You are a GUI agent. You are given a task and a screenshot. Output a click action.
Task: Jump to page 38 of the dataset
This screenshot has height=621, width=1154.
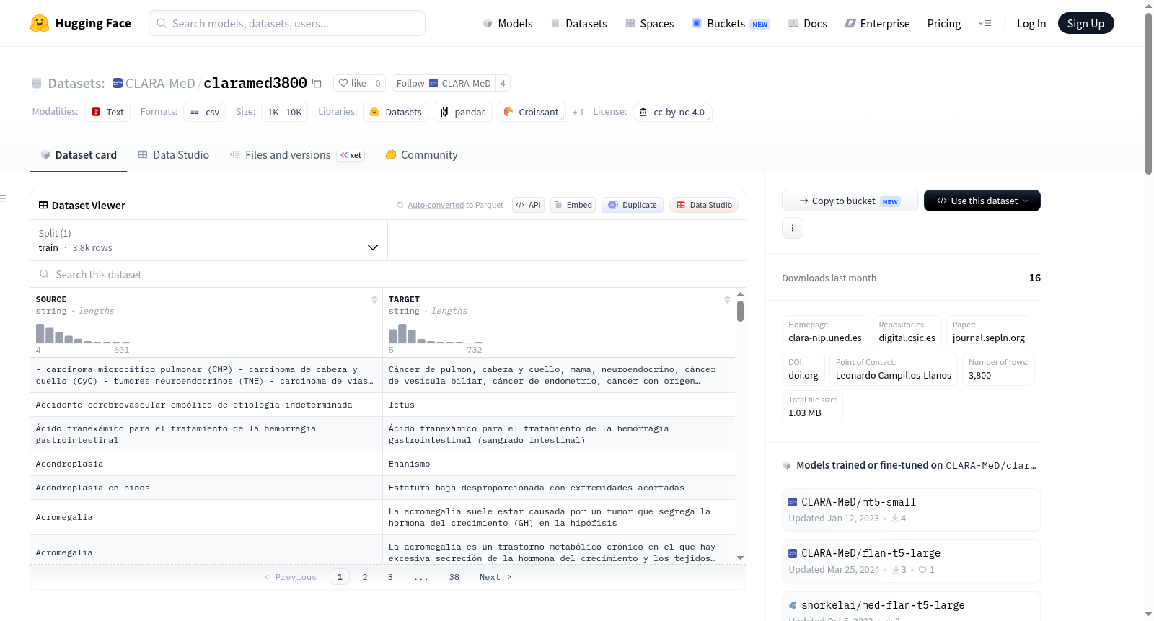454,577
